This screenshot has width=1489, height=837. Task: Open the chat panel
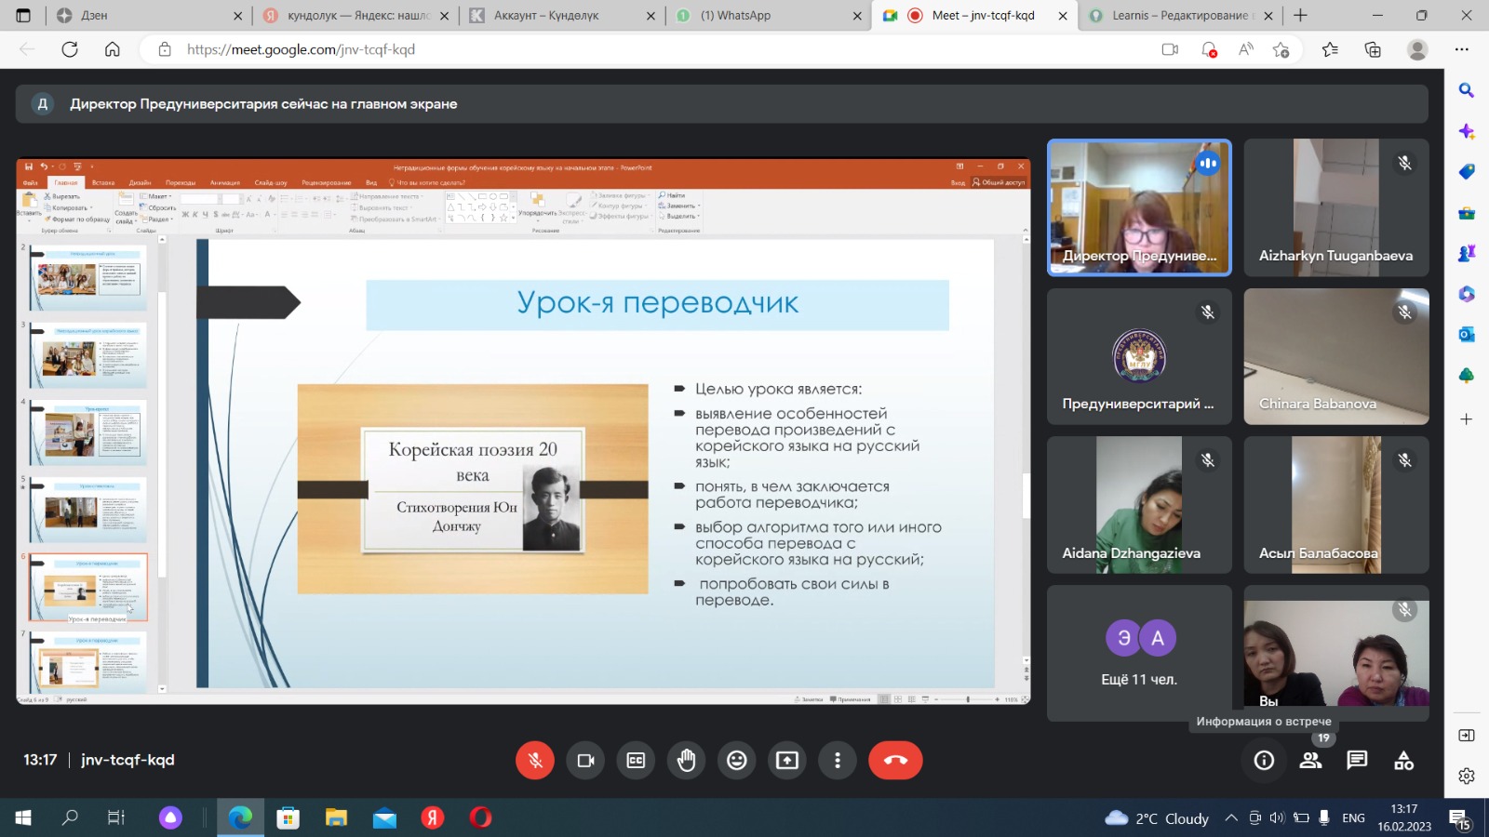(1357, 761)
